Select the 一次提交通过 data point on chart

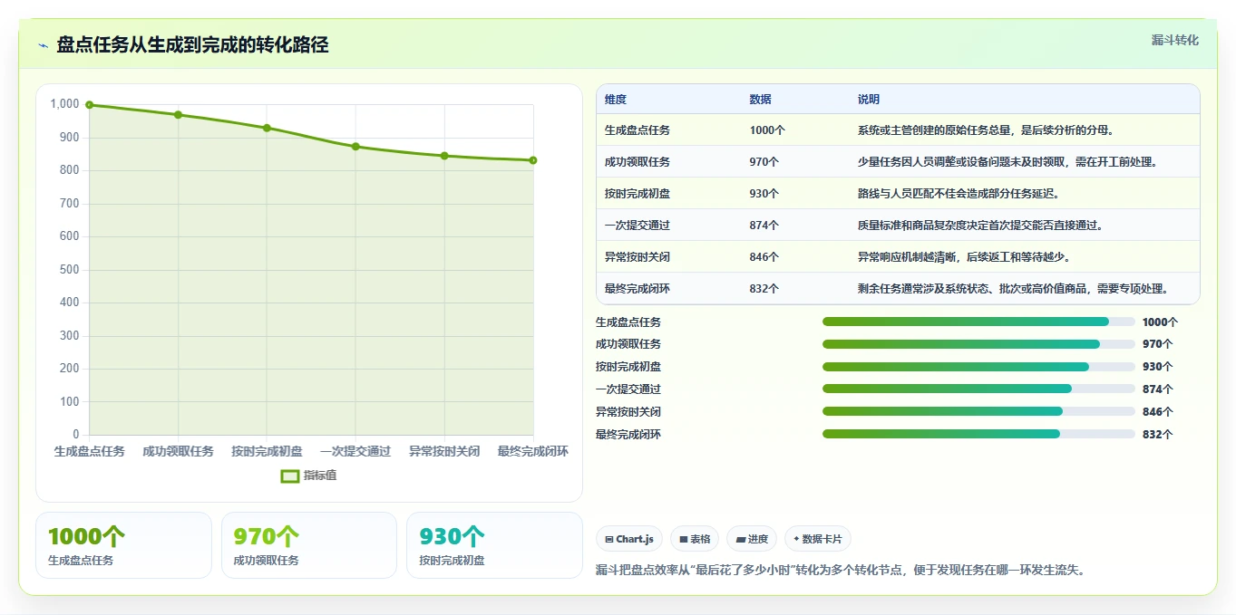[355, 147]
